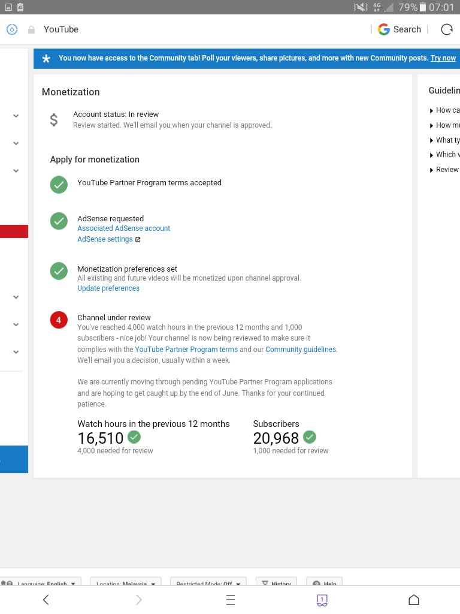Click the 16,510 watch hours value
The width and height of the screenshot is (460, 614).
[x=101, y=438]
